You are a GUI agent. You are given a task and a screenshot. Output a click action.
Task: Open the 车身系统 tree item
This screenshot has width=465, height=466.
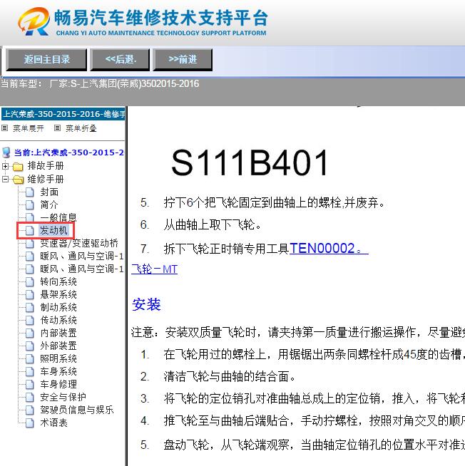(x=58, y=371)
